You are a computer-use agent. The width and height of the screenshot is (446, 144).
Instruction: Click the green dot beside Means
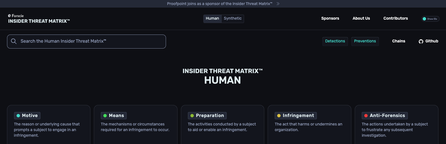coord(105,116)
